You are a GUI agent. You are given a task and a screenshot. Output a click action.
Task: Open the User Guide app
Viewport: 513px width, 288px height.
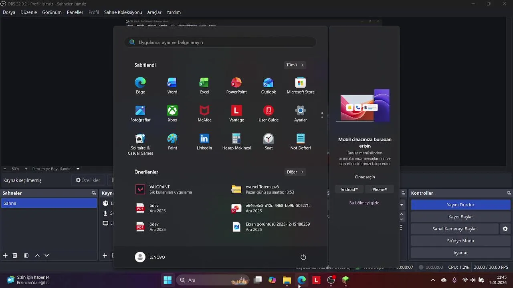tap(269, 114)
